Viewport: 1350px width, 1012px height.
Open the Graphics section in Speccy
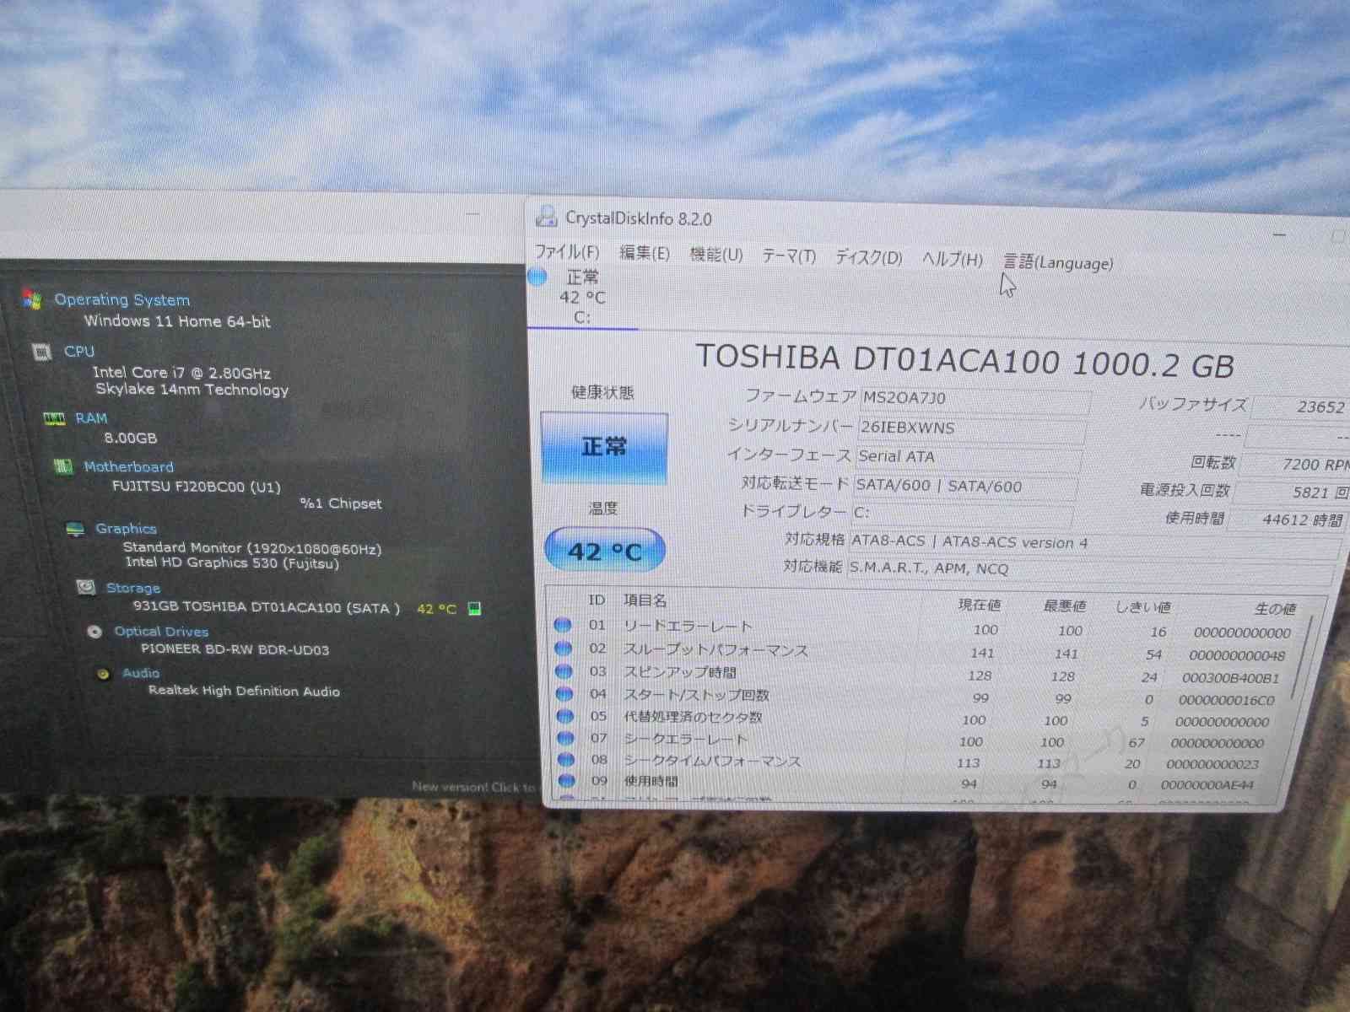pyautogui.click(x=126, y=529)
